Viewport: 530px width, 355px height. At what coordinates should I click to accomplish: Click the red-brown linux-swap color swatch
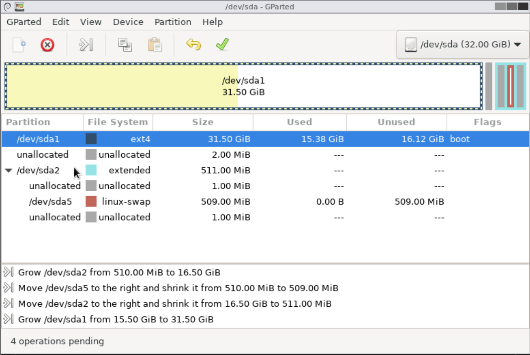click(91, 201)
